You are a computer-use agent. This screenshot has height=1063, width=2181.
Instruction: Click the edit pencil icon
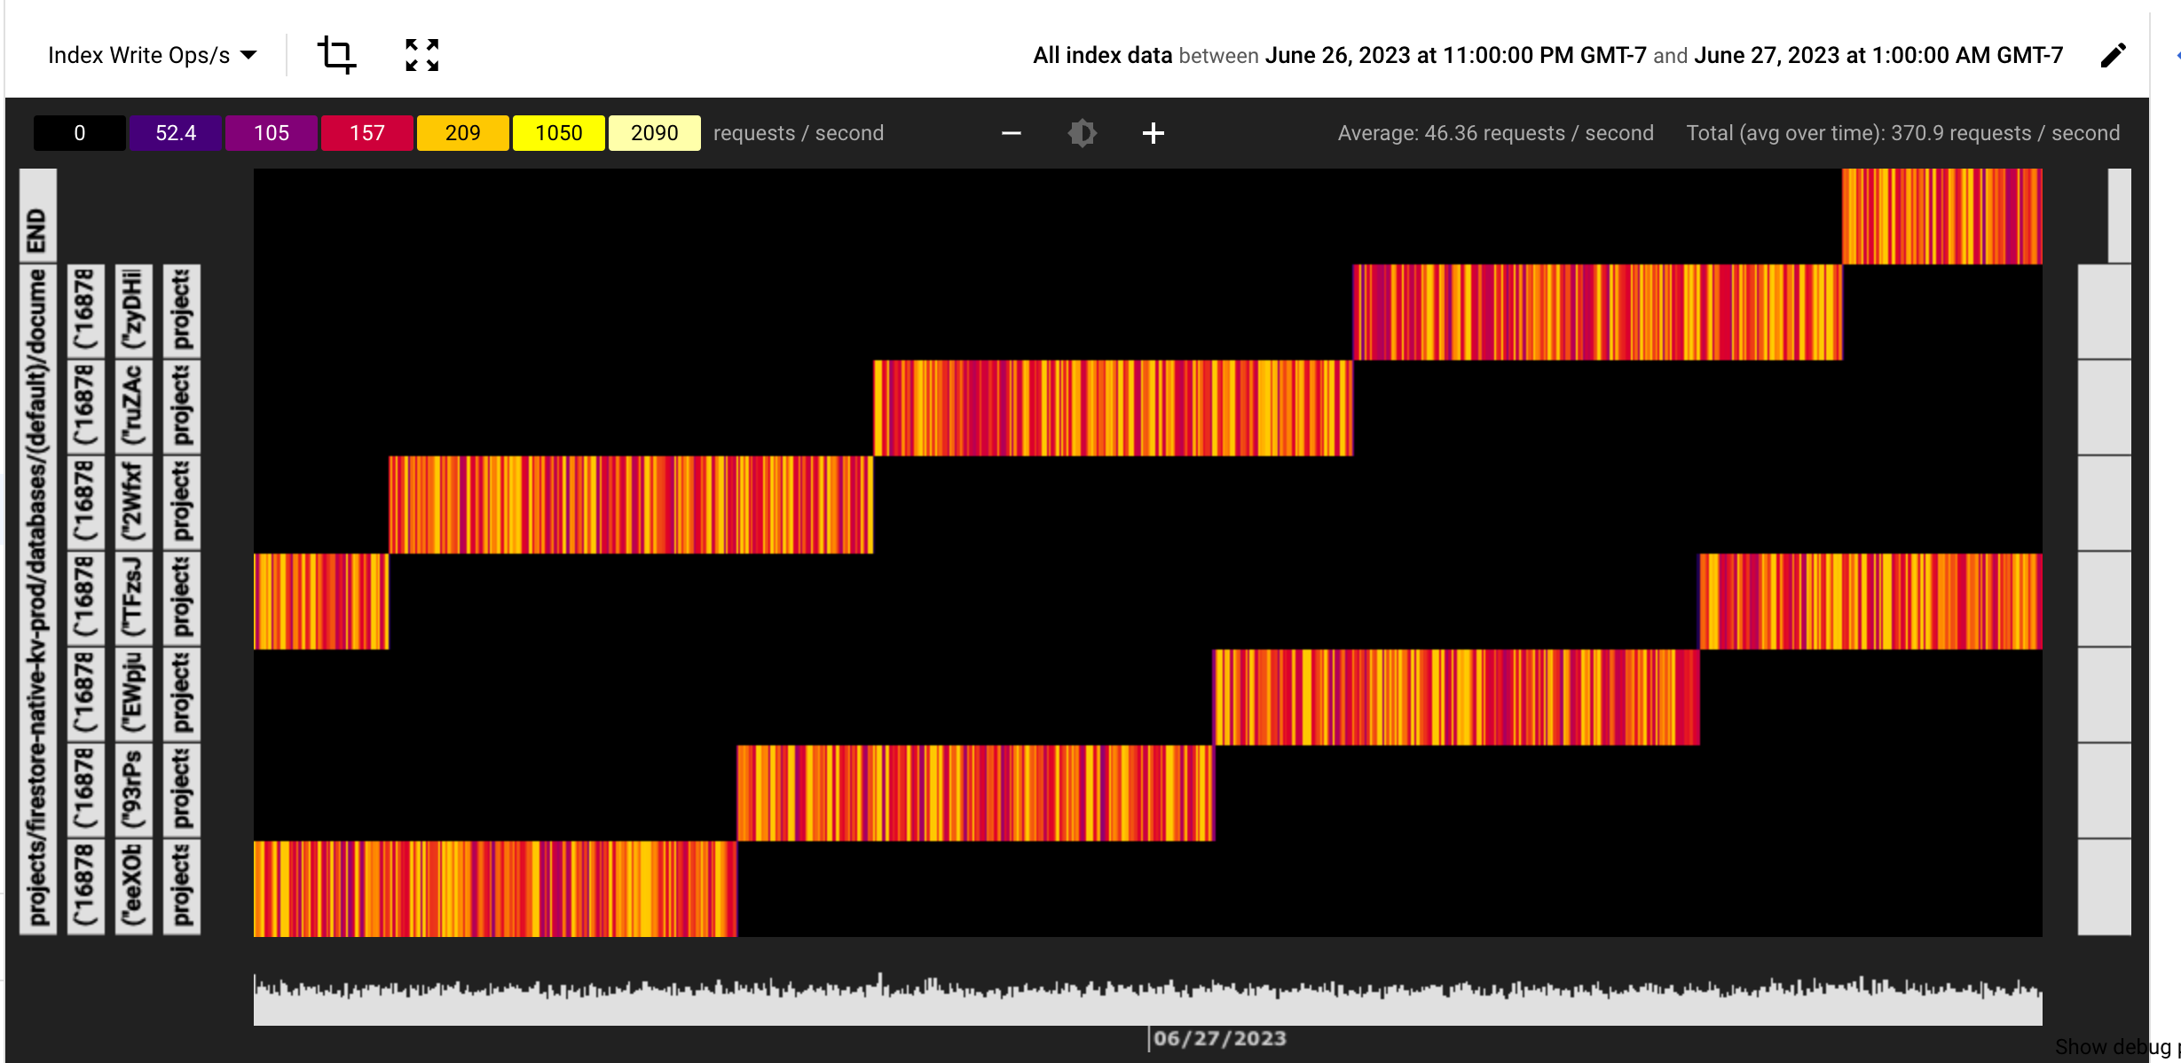pyautogui.click(x=2113, y=56)
